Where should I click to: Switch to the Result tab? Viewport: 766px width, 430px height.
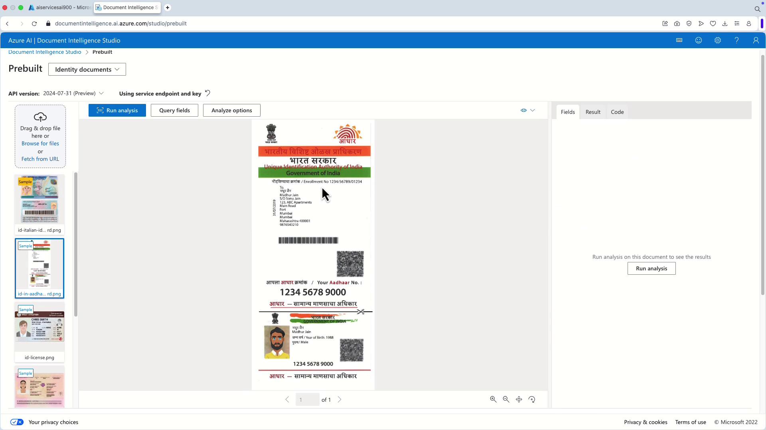(593, 112)
